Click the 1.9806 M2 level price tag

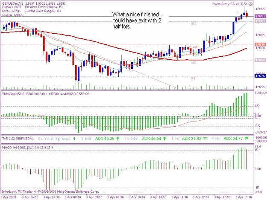[260, 60]
